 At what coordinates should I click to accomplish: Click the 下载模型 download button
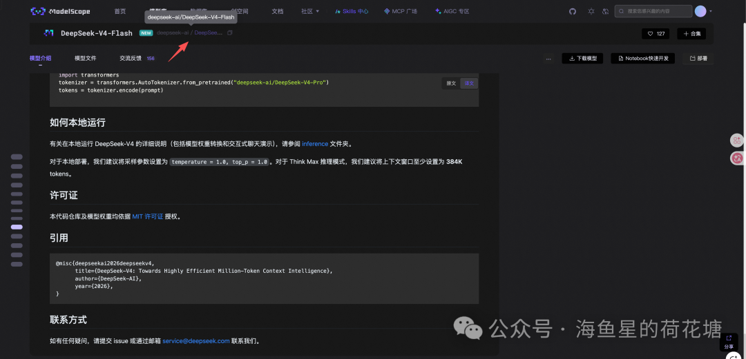coord(583,59)
